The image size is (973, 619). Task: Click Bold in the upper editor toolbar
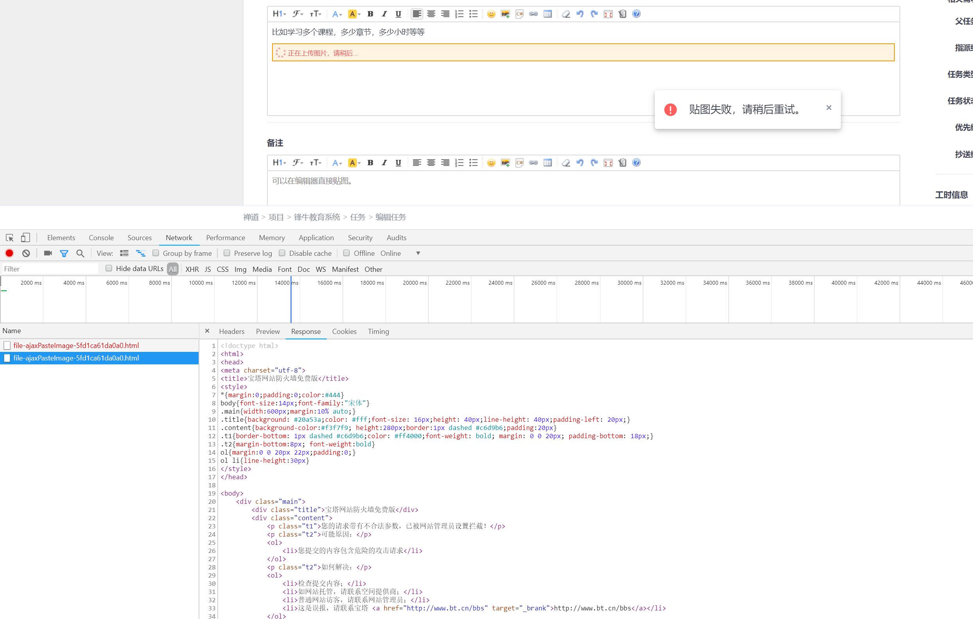370,14
